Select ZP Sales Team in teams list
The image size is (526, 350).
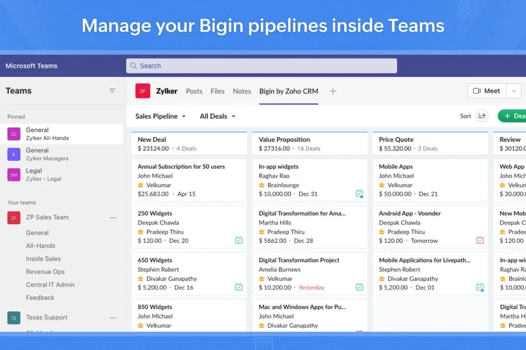pyautogui.click(x=47, y=217)
